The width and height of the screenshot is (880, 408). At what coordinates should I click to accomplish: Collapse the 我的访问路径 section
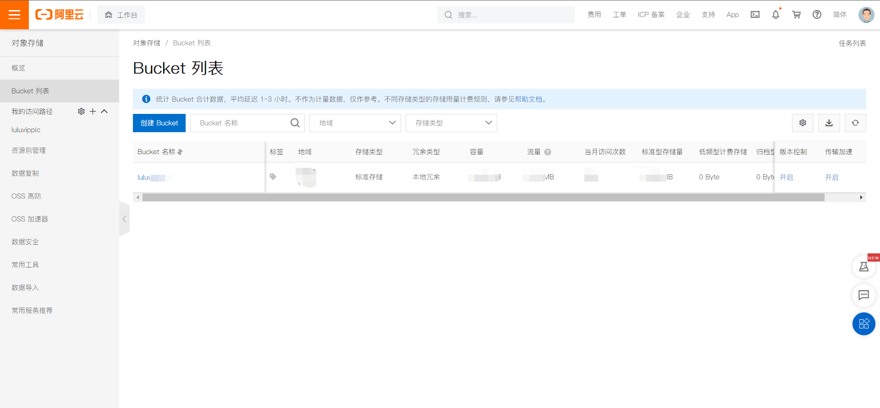point(104,112)
